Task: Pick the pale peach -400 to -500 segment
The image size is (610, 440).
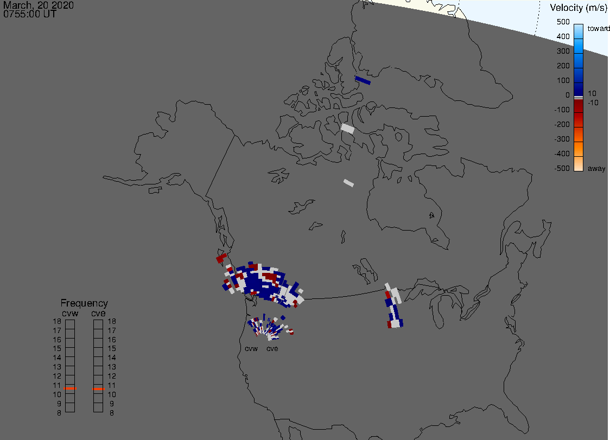Action: 579,164
